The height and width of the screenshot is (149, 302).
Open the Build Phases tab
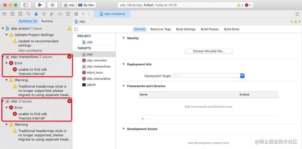(210, 29)
